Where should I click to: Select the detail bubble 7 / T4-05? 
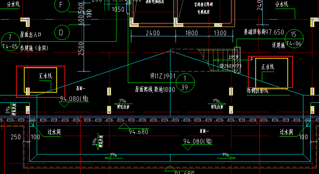click(x=10, y=41)
